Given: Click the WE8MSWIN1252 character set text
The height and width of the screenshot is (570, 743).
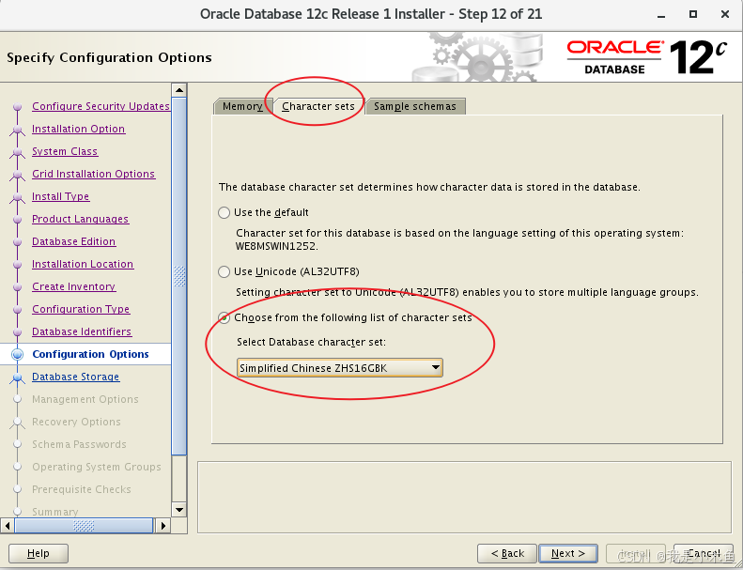Looking at the screenshot, I should point(276,246).
